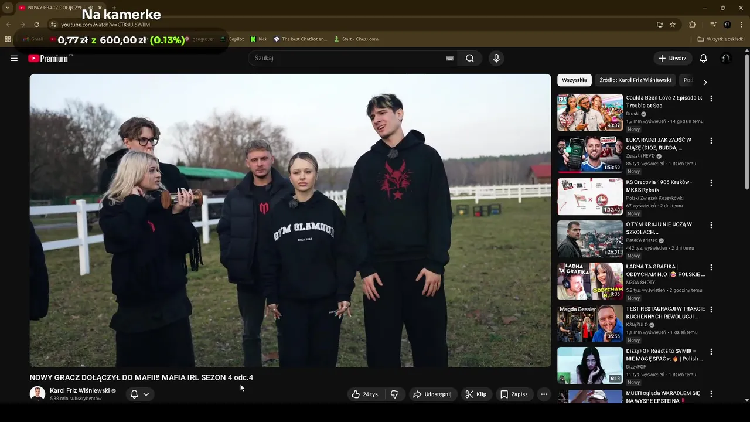Dislike the video with thumbs down

tap(395, 394)
